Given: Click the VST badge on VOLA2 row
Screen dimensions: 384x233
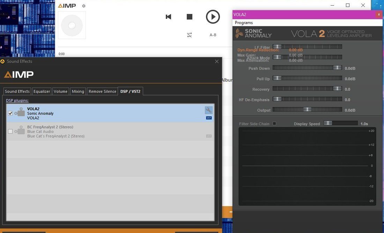Looking at the screenshot, I should pyautogui.click(x=209, y=118).
